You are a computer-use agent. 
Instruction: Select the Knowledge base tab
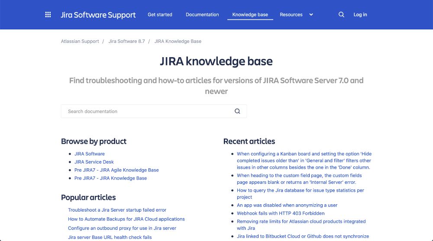[x=250, y=15]
